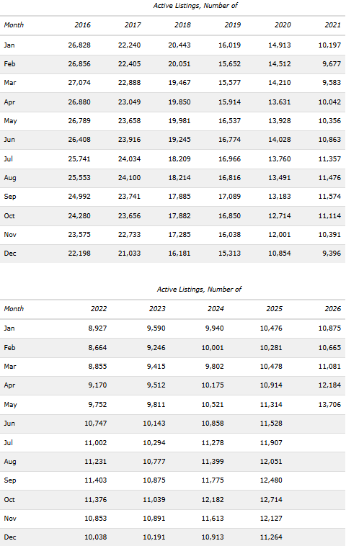Screen dimensions: 346x546
Task: Select the January 2016 value 26,828
Action: tap(79, 45)
